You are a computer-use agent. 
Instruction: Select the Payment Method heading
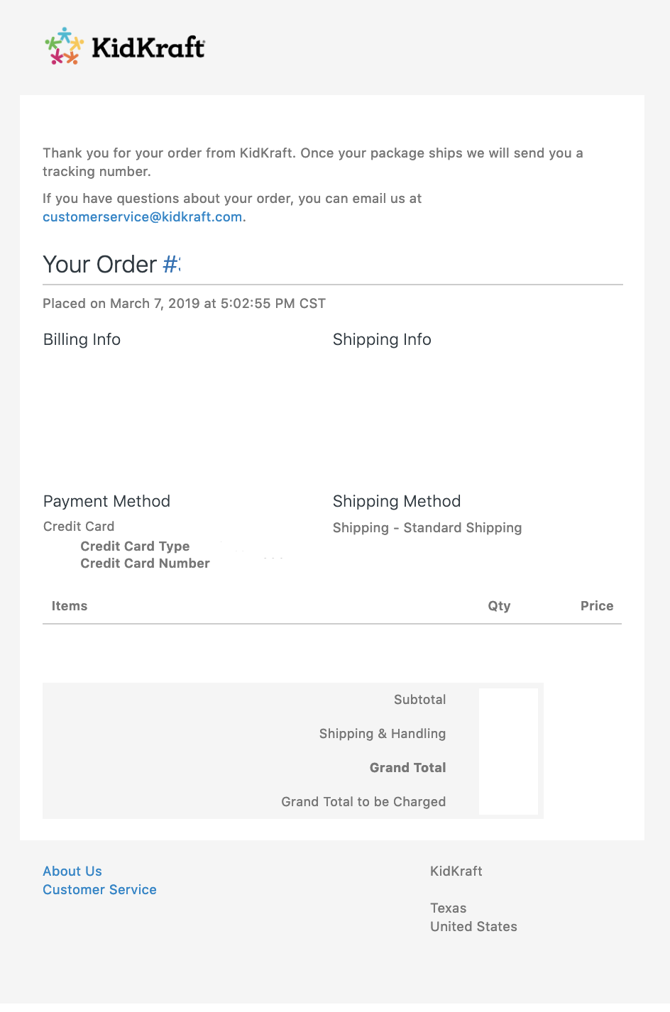point(106,502)
